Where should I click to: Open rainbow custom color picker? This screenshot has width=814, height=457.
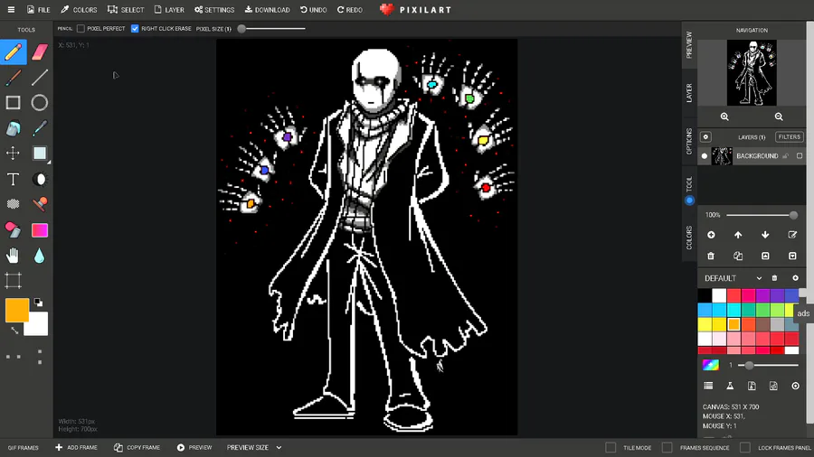click(711, 365)
